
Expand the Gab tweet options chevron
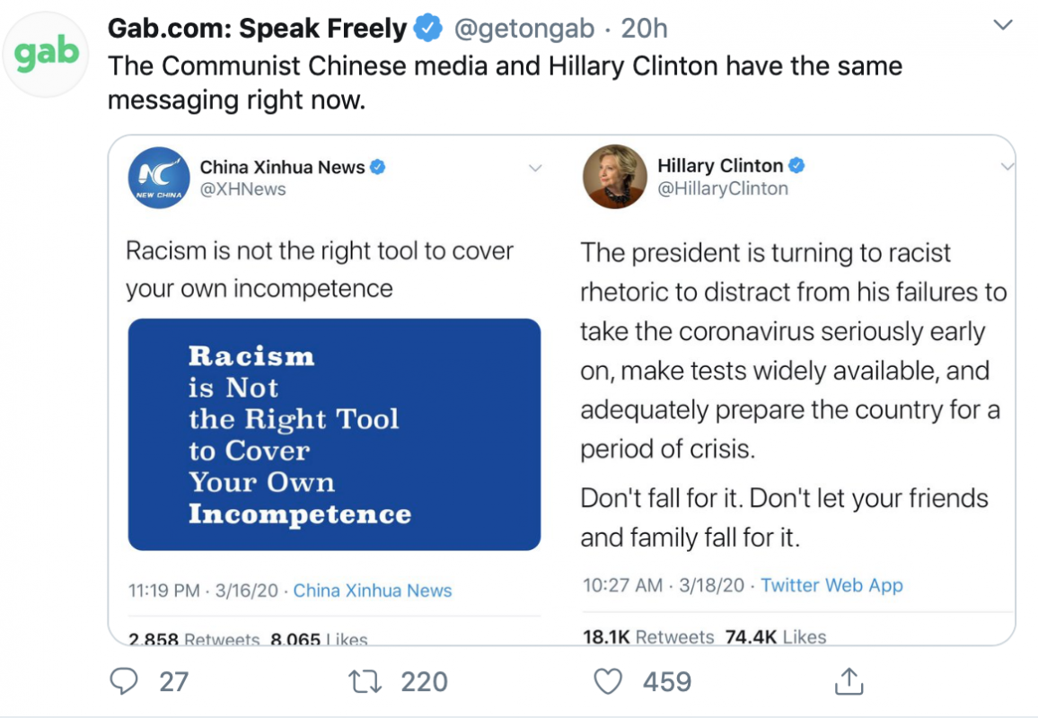[x=1004, y=25]
